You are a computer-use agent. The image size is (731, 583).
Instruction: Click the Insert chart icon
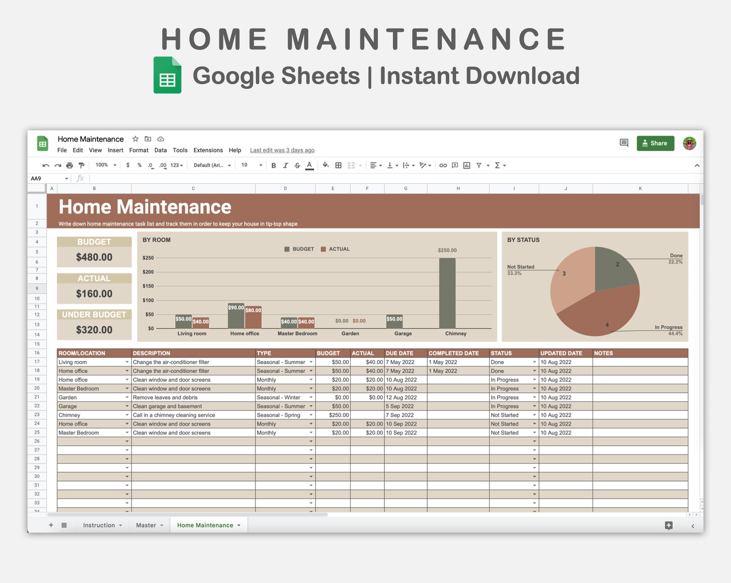pyautogui.click(x=466, y=165)
